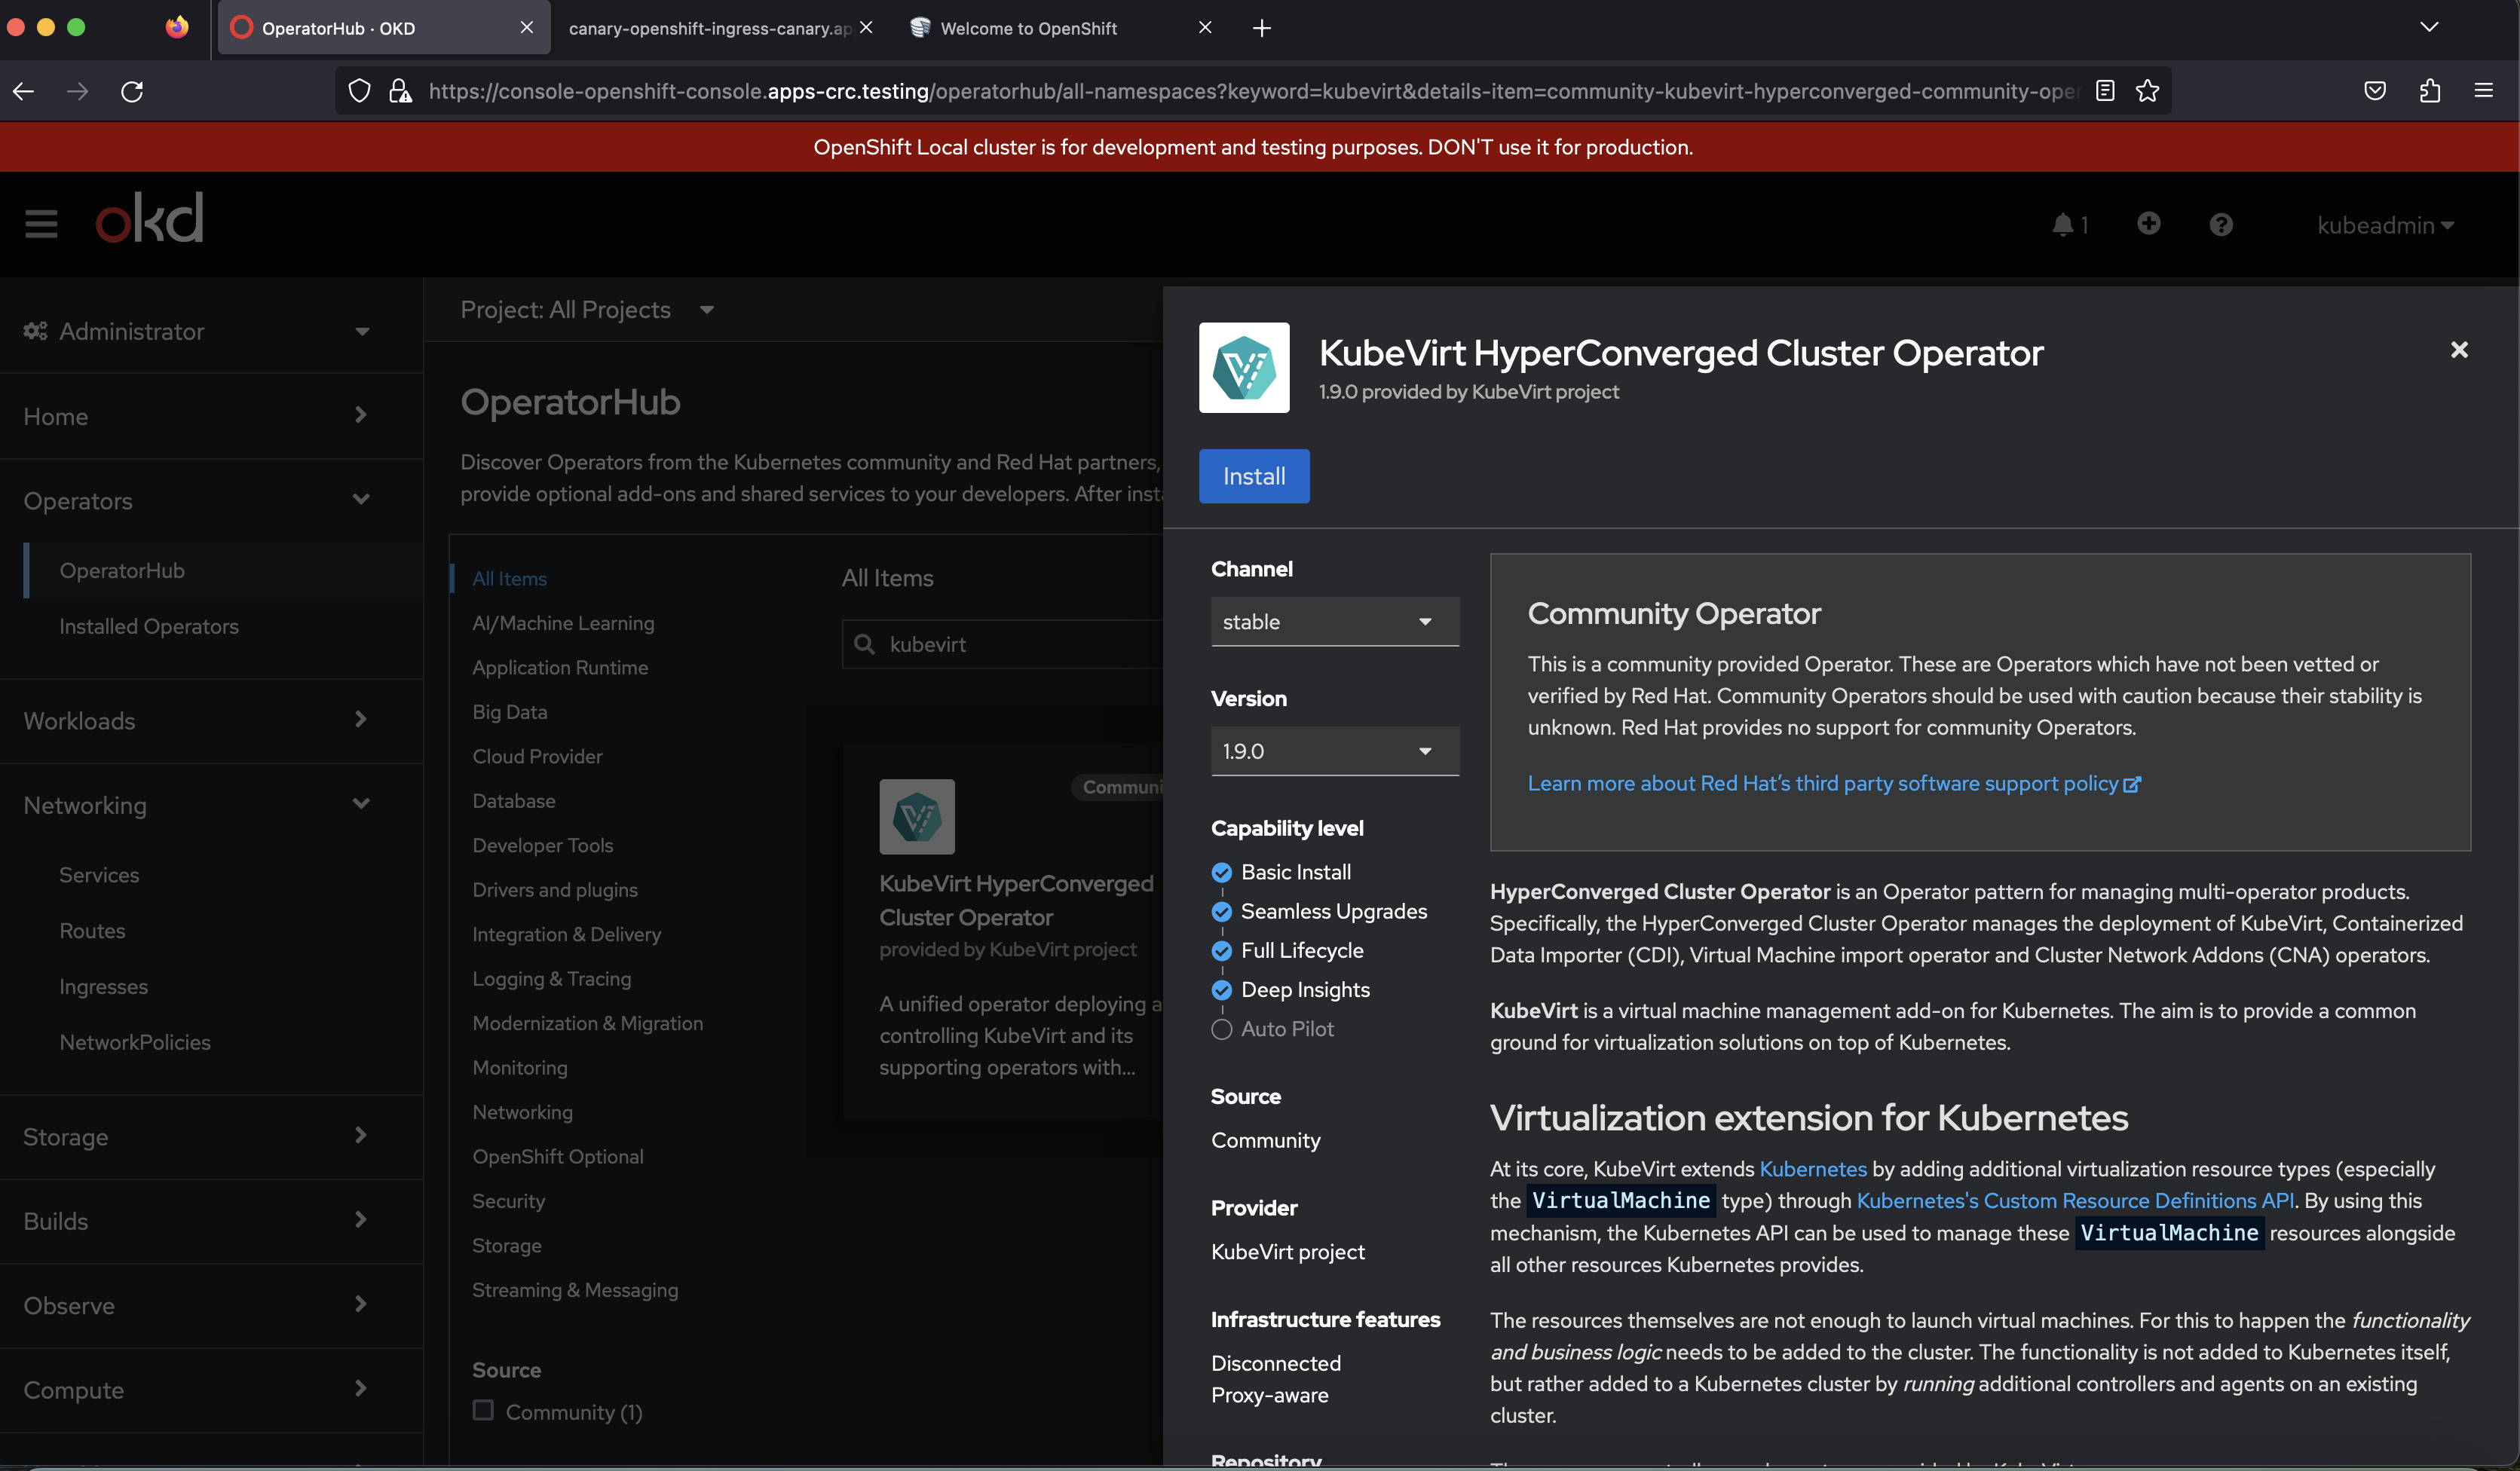Open Firefox extensions puzzle icon
This screenshot has width=2520, height=1471.
(2429, 91)
